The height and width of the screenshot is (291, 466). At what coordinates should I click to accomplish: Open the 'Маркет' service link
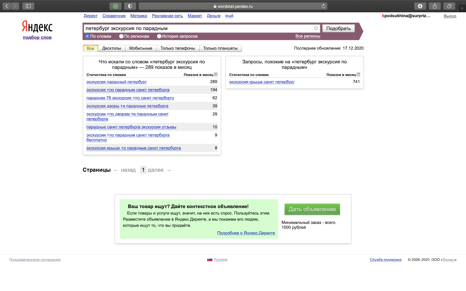[x=195, y=16]
